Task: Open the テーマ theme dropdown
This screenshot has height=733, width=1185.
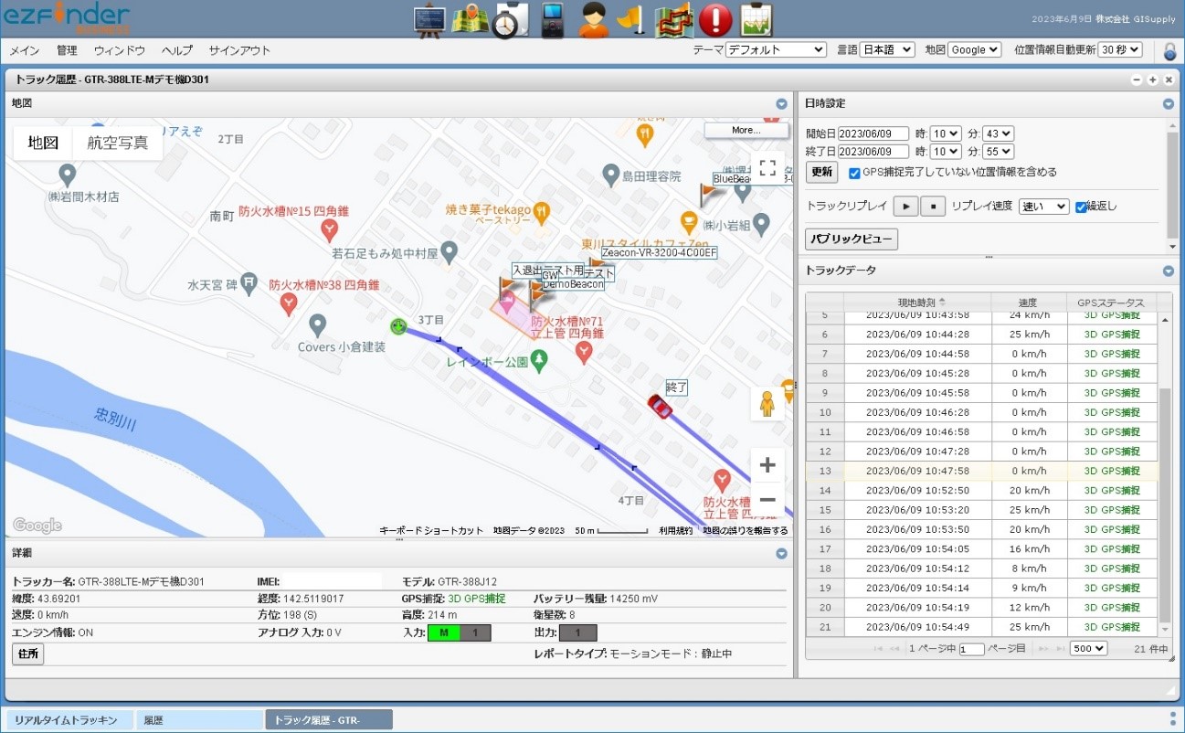Action: [776, 50]
